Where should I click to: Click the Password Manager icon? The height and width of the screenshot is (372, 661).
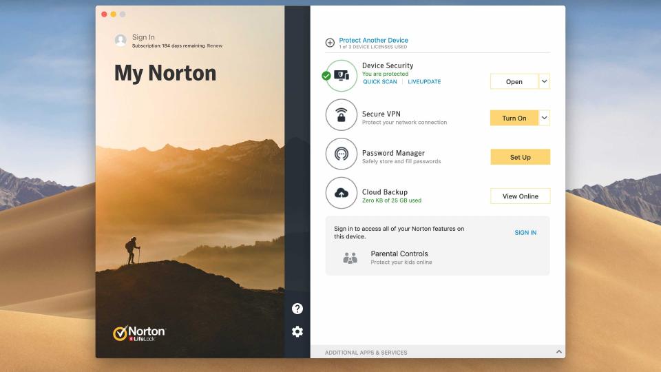click(342, 154)
